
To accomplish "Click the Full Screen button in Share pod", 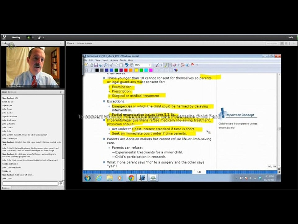I will [272, 44].
